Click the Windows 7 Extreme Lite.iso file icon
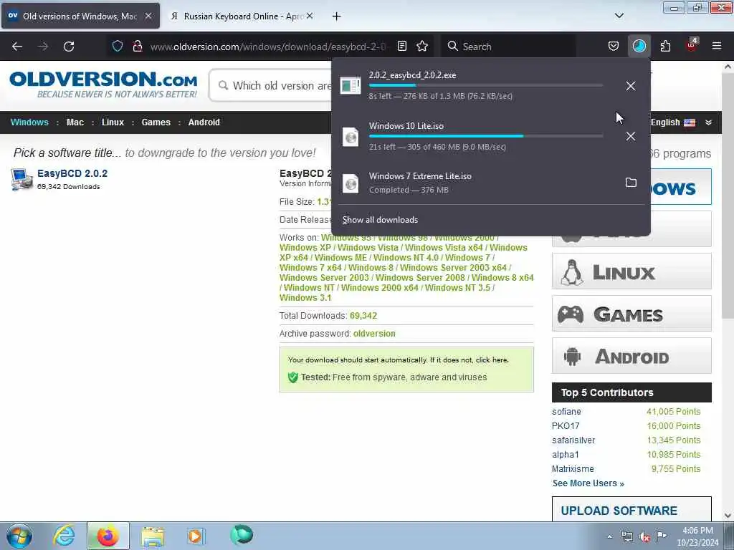734x550 pixels. (x=350, y=183)
